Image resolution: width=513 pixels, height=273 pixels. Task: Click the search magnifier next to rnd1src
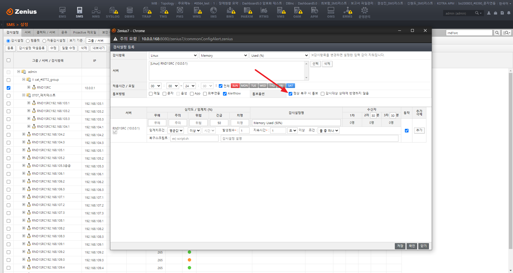497,33
